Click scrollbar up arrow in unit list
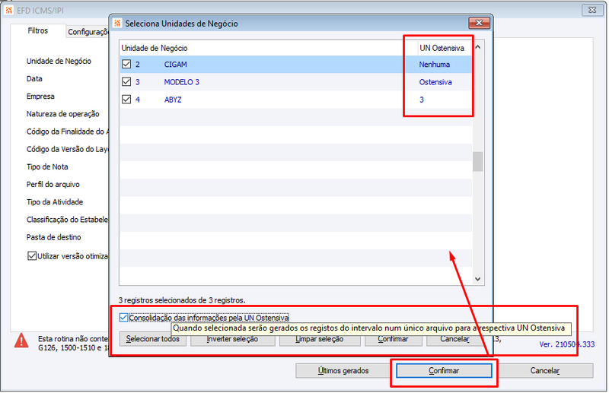 478,47
